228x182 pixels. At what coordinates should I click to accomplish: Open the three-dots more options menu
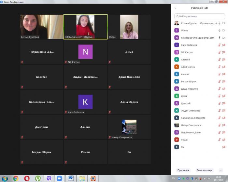[221, 170]
